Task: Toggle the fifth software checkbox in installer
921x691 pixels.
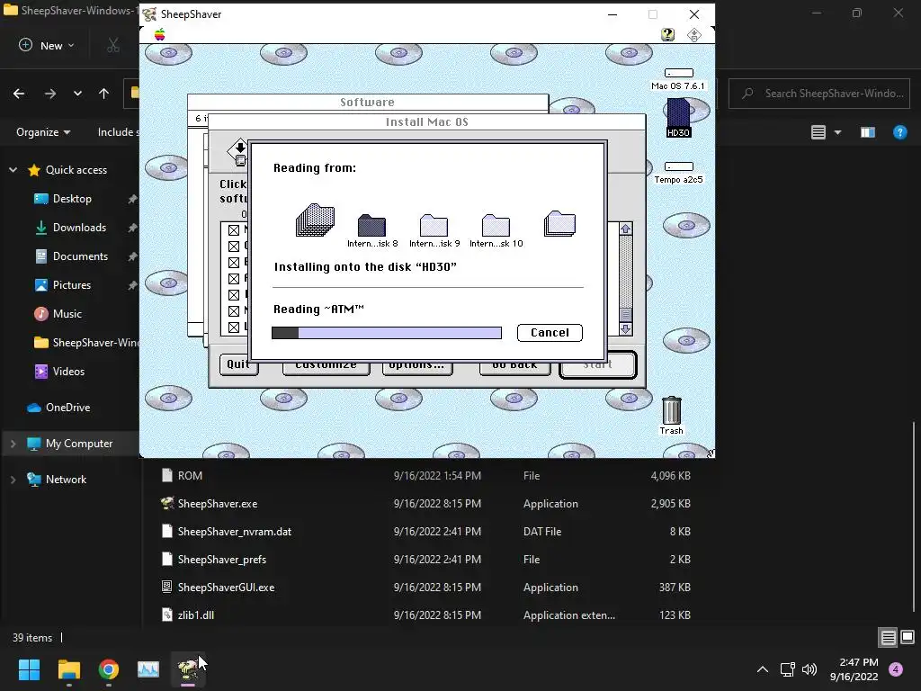Action: (234, 295)
